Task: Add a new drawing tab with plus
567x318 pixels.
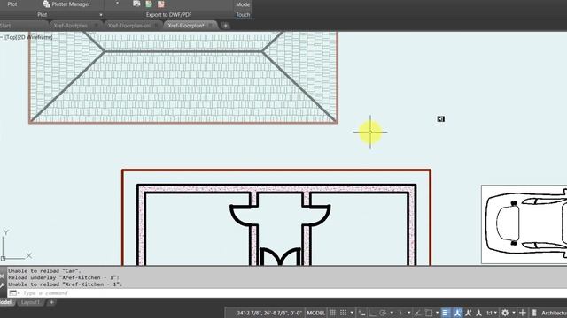Action: [225, 26]
